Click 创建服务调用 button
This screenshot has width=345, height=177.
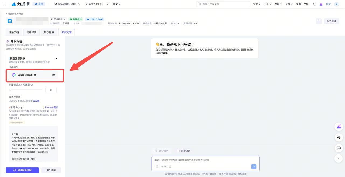pyautogui.click(x=22, y=170)
